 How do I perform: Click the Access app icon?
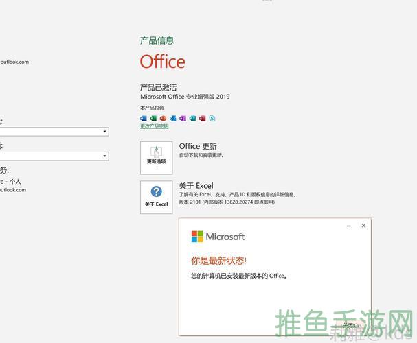203,118
